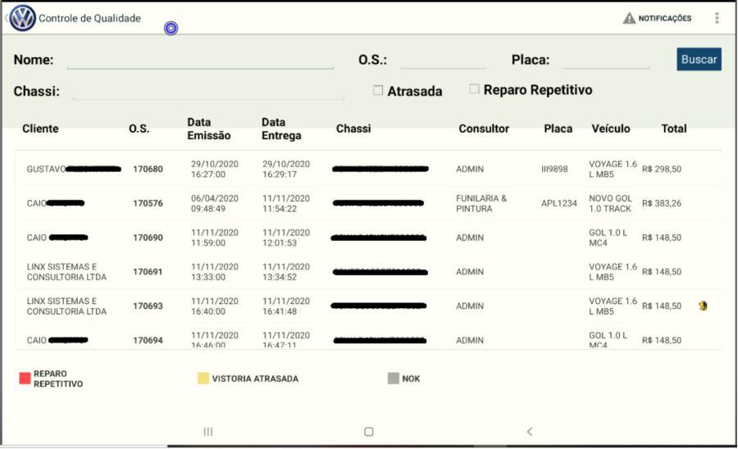The width and height of the screenshot is (738, 449).
Task: Click the blue circular indicator icon
Action: [x=171, y=29]
